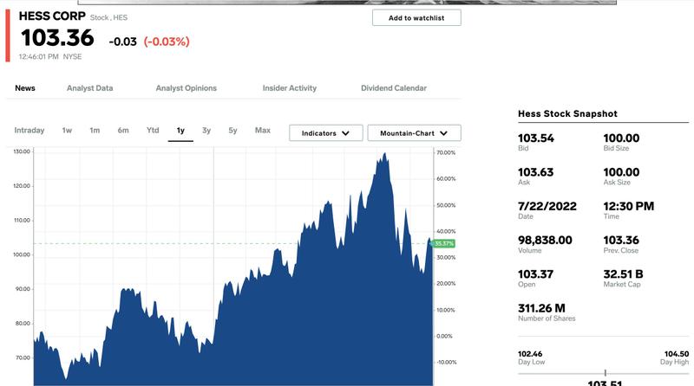Image resolution: width=694 pixels, height=386 pixels.
Task: Click the 104.50 Day High value
Action: [677, 354]
